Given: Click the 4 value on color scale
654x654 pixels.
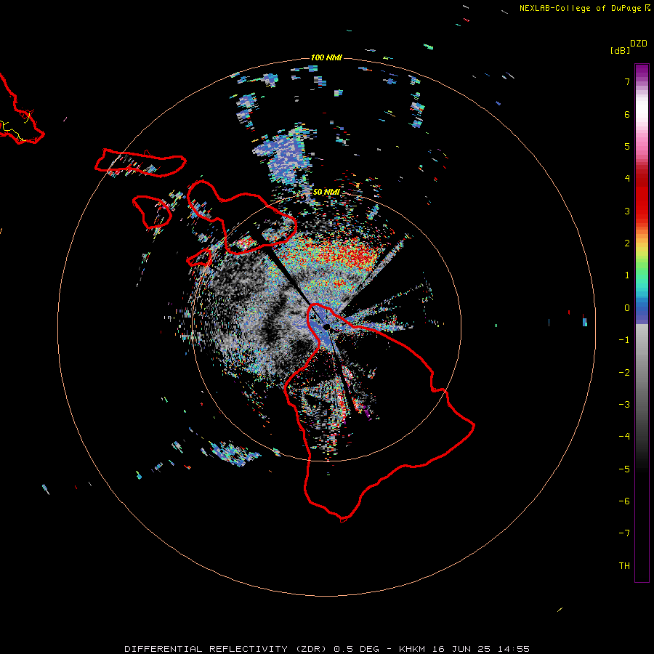Looking at the screenshot, I should [627, 179].
